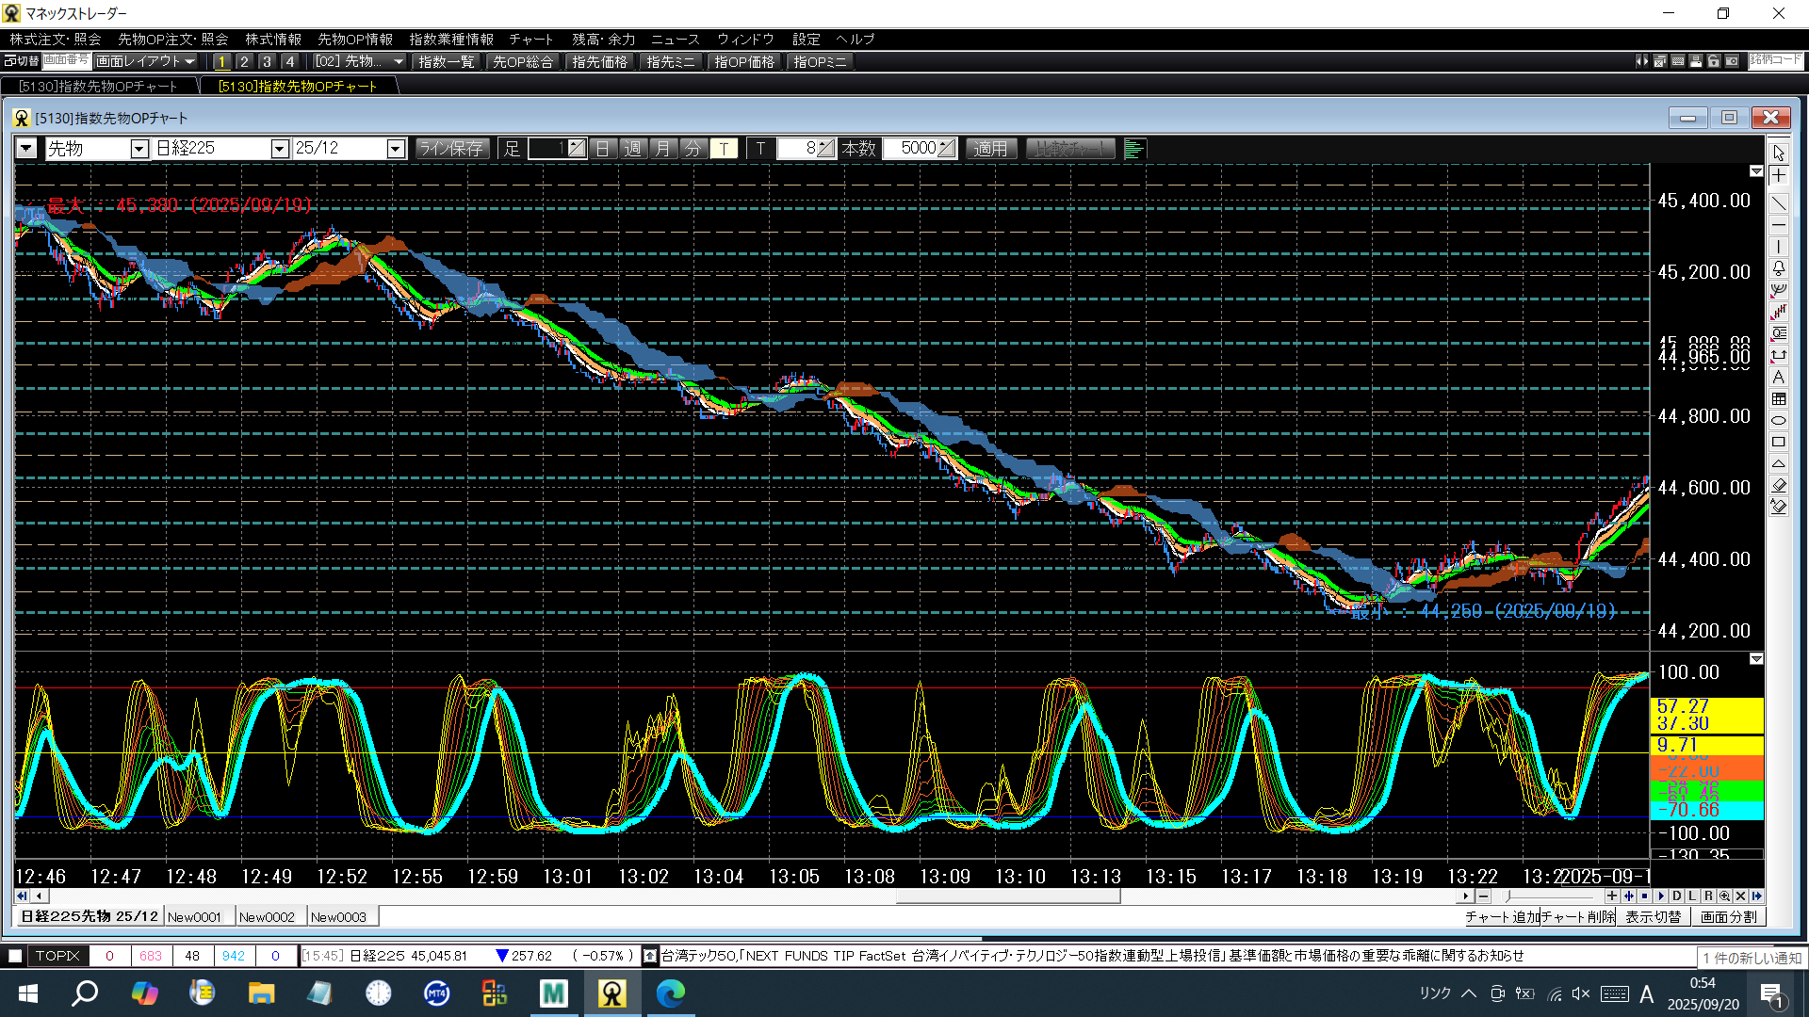Activate the crosshair cursor tool
The image size is (1809, 1017).
(1778, 176)
